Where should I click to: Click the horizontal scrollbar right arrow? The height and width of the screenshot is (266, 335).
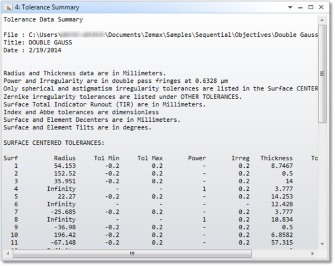point(314,254)
